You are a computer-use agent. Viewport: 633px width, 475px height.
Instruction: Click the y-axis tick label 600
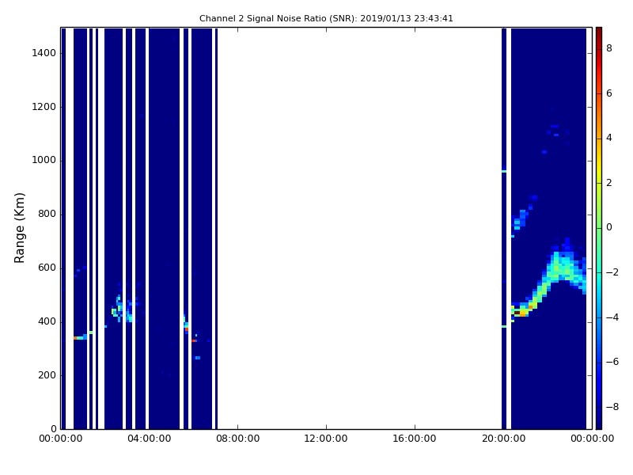47,268
